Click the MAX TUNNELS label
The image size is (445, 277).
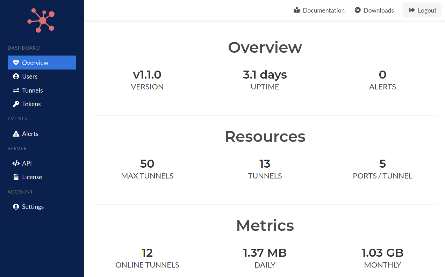(x=147, y=176)
